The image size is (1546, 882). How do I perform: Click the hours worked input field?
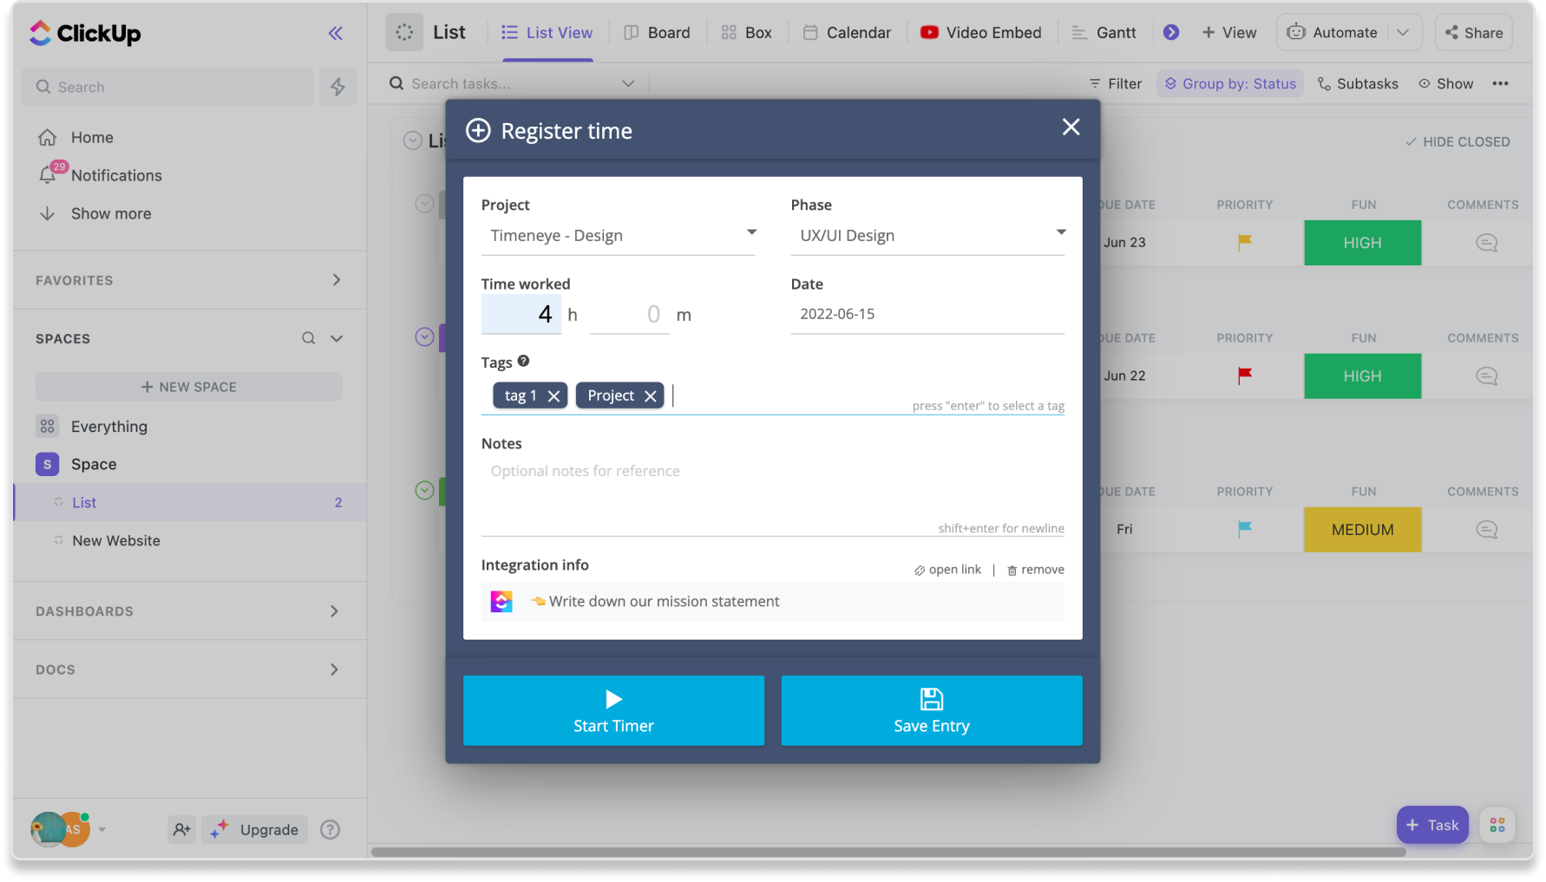521,314
